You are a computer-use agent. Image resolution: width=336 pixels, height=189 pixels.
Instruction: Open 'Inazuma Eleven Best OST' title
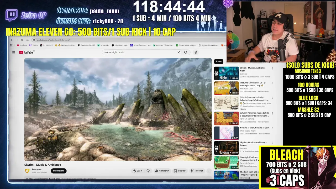coord(253,84)
